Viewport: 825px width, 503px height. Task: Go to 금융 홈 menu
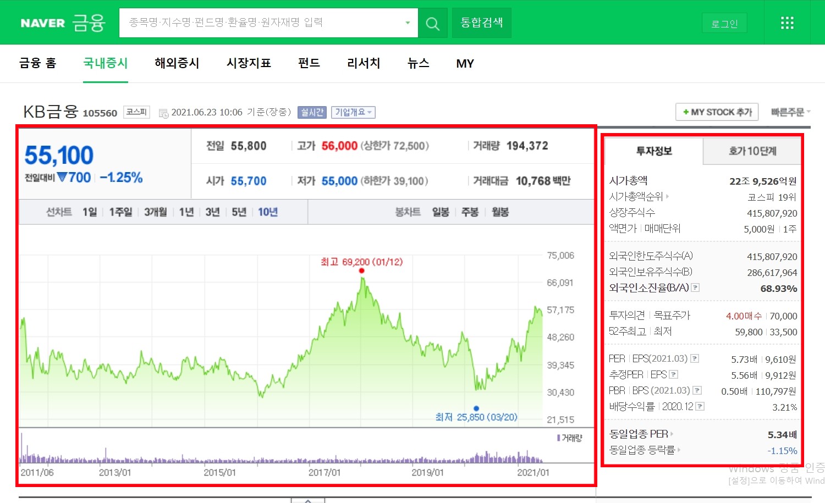point(37,63)
